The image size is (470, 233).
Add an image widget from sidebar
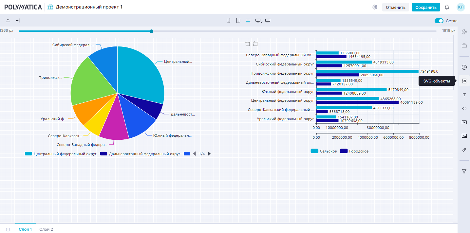pyautogui.click(x=464, y=136)
